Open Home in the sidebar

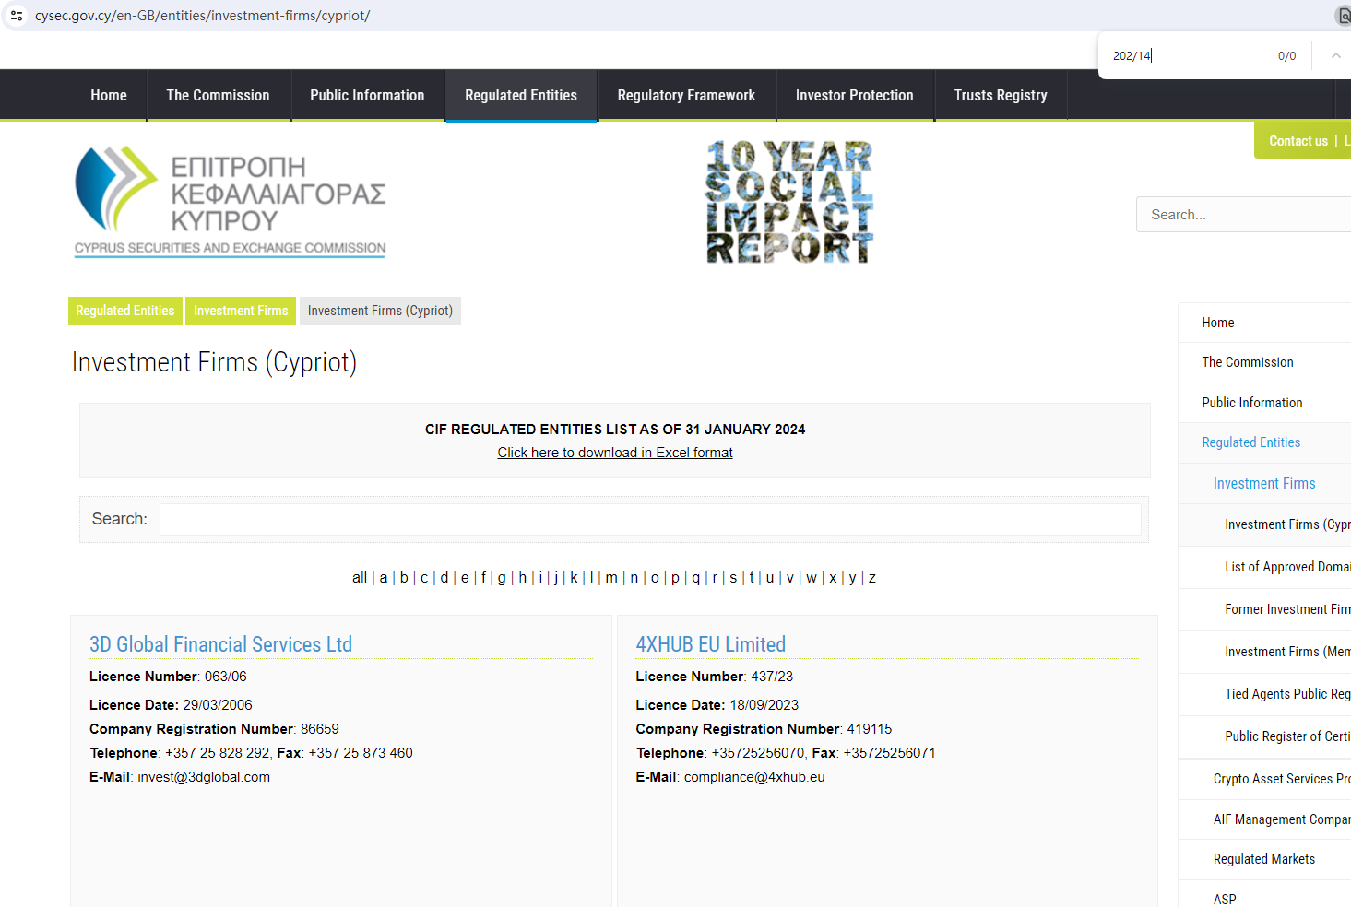click(1218, 323)
